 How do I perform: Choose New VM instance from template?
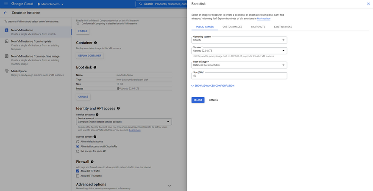pos(36,45)
